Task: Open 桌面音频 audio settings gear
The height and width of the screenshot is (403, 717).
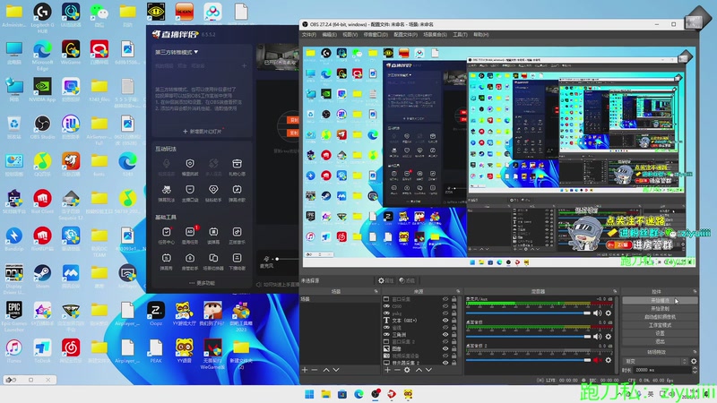Action: pyautogui.click(x=609, y=337)
